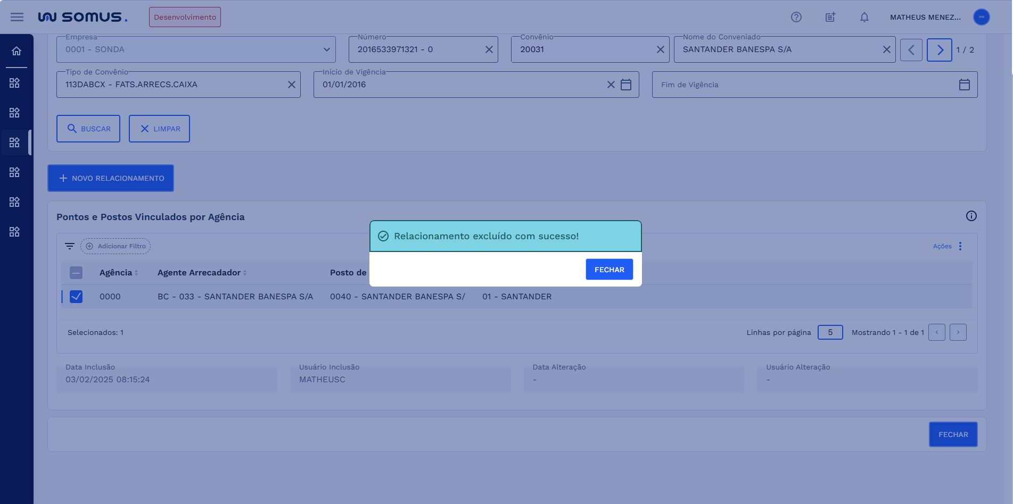Screen dimensions: 1013x504
Task: Clear the Número field value
Action: tap(489, 49)
